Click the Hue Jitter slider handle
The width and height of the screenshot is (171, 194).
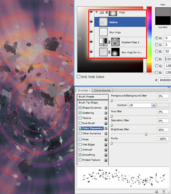[x=111, y=116]
